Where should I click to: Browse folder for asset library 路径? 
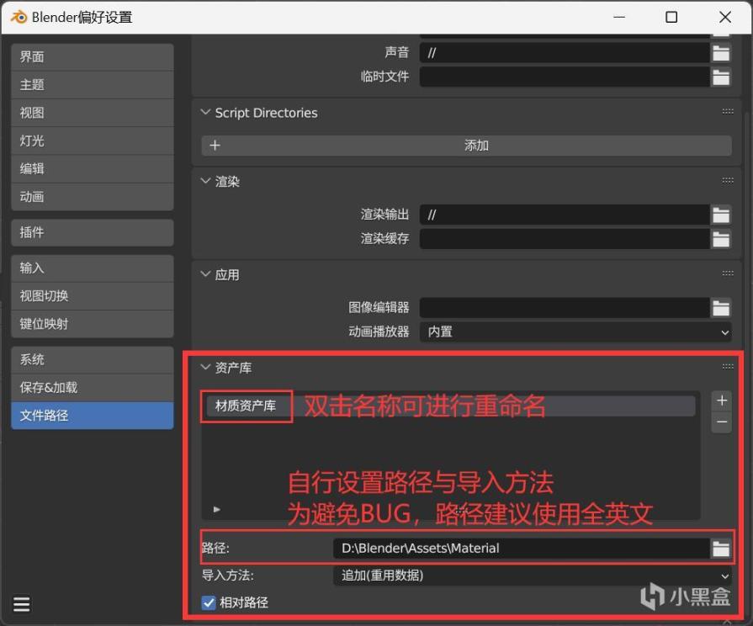[x=721, y=548]
